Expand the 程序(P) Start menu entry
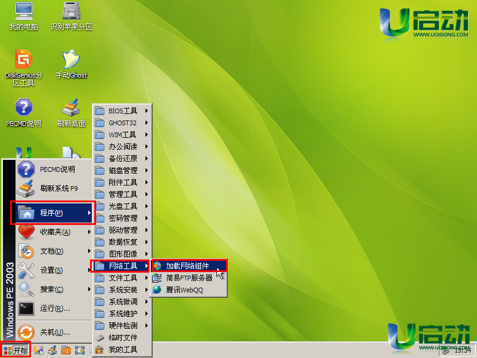This screenshot has height=358, width=477. (x=54, y=213)
